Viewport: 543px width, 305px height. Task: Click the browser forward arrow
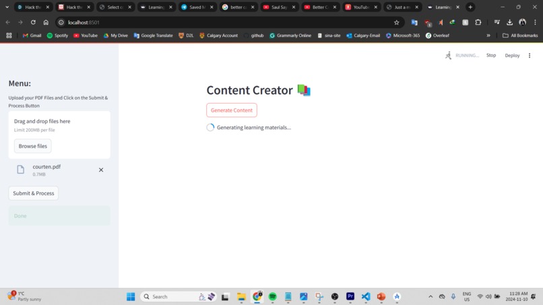(20, 22)
